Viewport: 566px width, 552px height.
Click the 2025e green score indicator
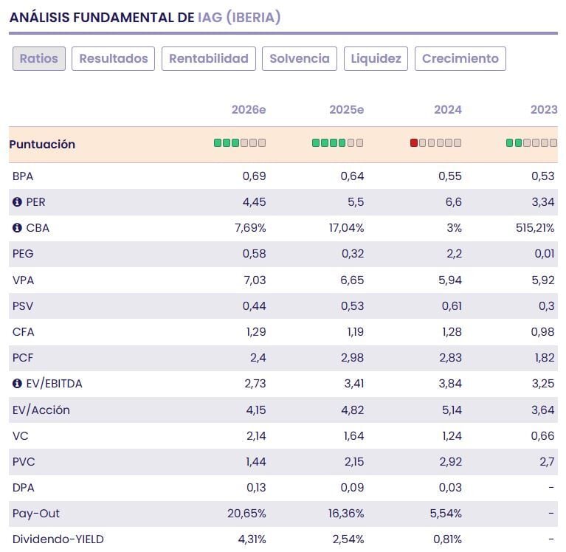point(337,143)
